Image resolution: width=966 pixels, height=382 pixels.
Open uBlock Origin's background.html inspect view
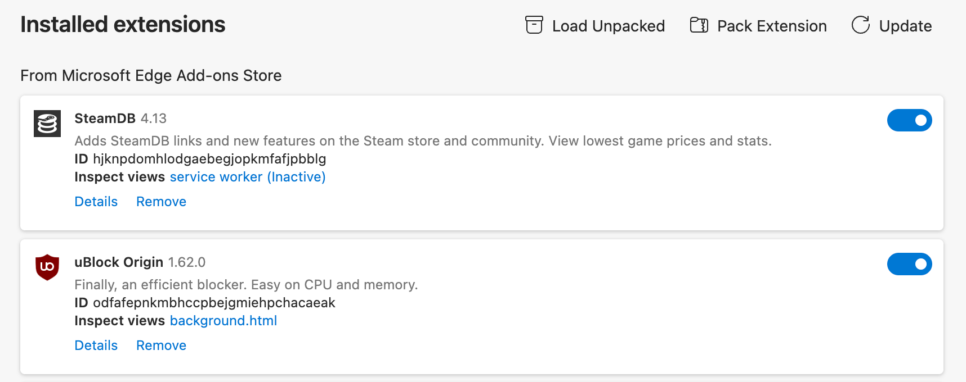(x=223, y=321)
